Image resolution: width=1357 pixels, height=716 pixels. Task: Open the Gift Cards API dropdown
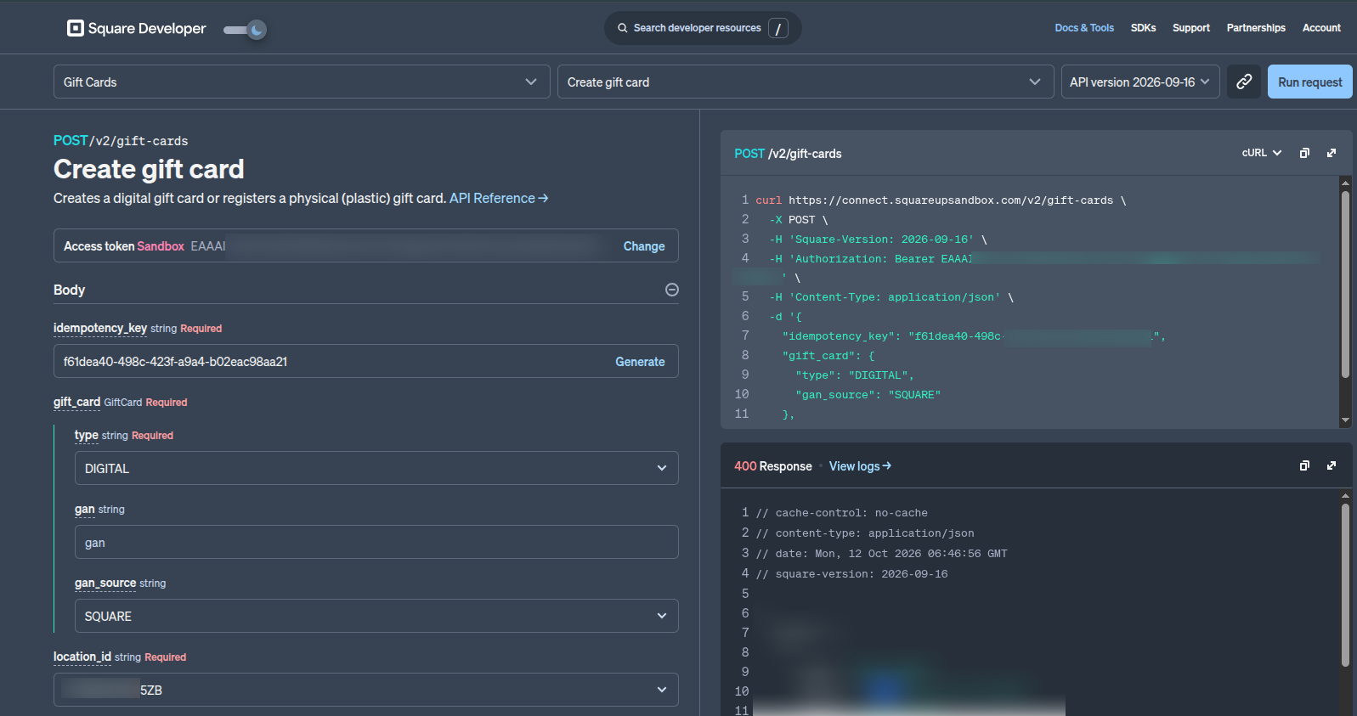(x=302, y=82)
